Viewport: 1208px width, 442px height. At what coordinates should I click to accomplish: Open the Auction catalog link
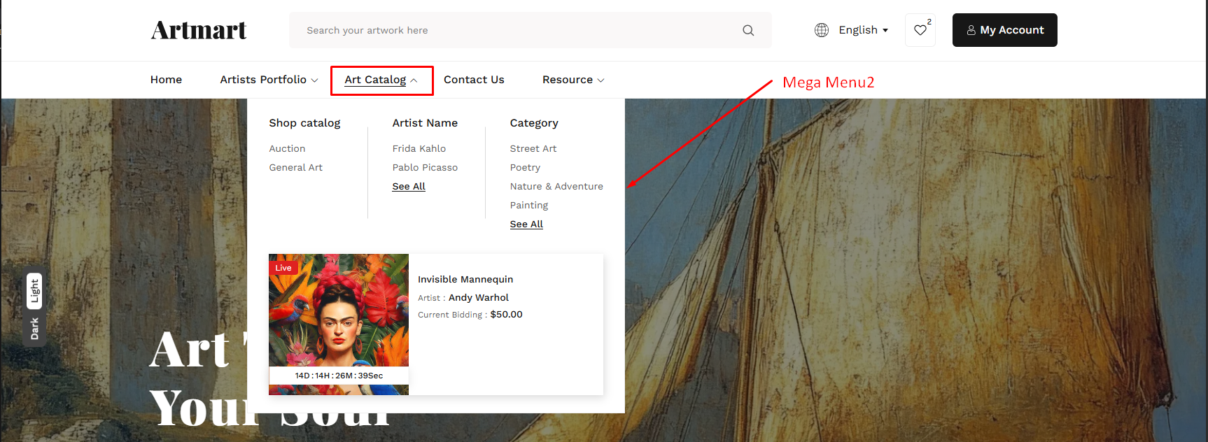(287, 149)
